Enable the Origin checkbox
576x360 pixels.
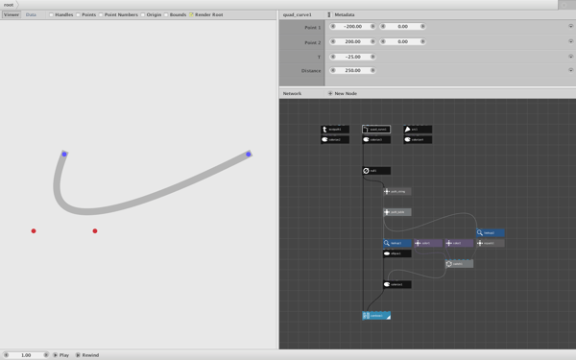pos(142,14)
